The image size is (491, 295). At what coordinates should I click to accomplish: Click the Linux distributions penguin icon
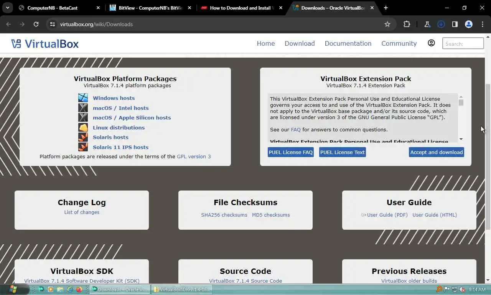[x=83, y=128]
